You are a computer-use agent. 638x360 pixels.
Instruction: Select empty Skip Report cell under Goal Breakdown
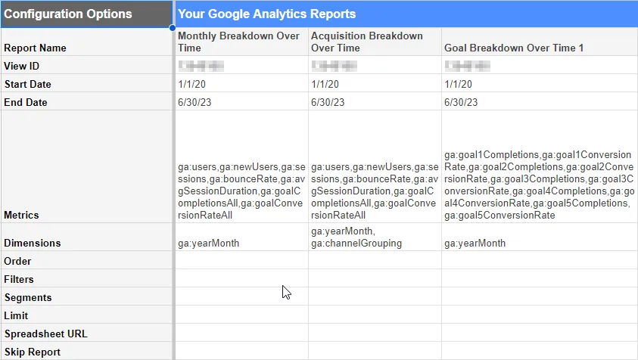(x=540, y=351)
